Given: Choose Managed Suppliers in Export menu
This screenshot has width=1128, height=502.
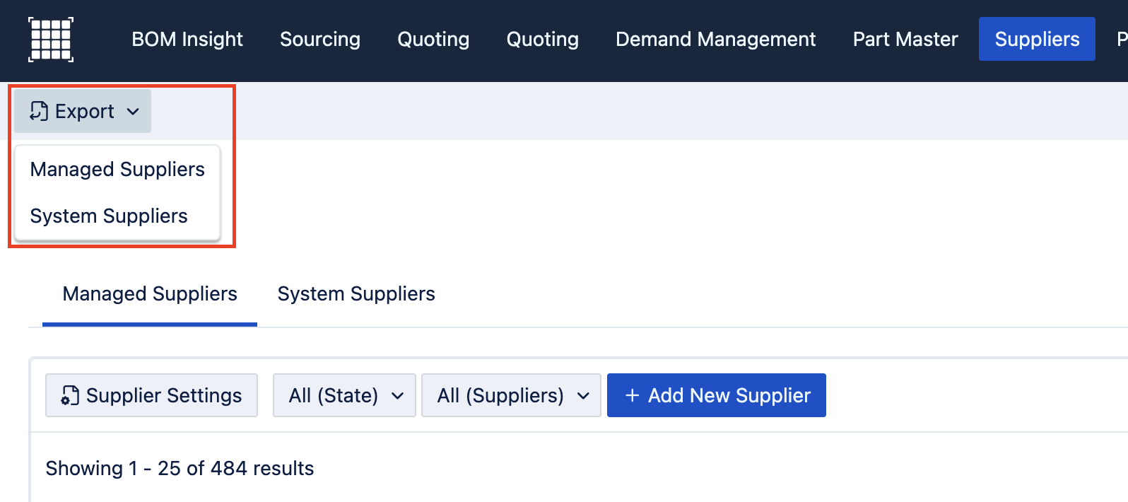Looking at the screenshot, I should (117, 170).
